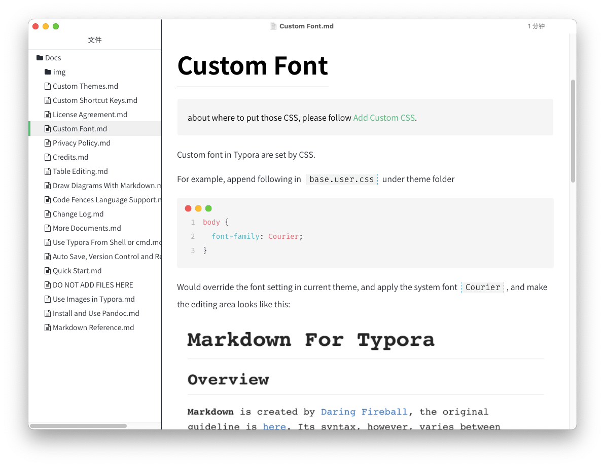Open Install and Use Pandoc.md
The width and height of the screenshot is (605, 467).
tap(95, 313)
